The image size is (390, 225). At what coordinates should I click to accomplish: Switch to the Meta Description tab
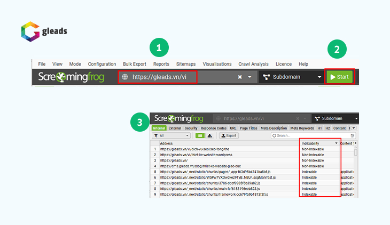pyautogui.click(x=274, y=128)
